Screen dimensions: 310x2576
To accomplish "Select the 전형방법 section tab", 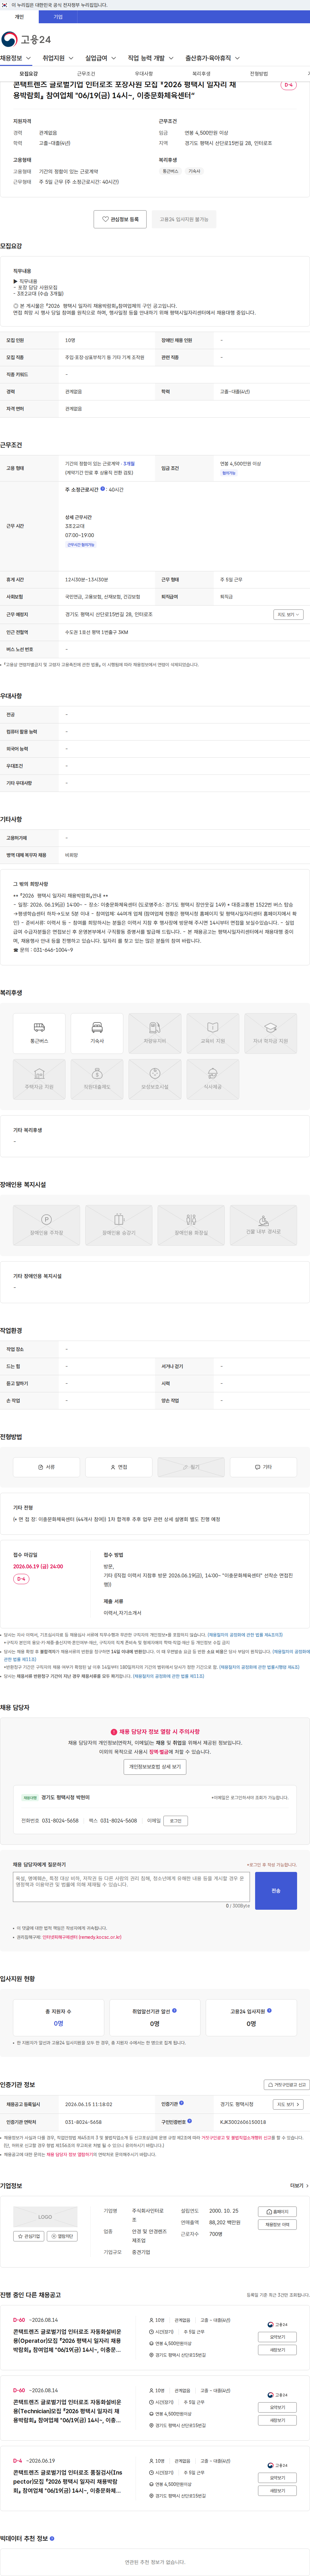I will pyautogui.click(x=259, y=74).
